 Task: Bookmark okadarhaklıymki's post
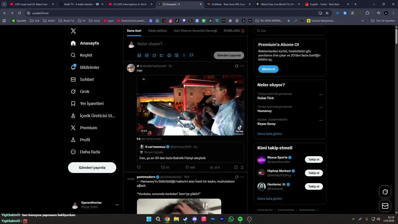(236, 167)
